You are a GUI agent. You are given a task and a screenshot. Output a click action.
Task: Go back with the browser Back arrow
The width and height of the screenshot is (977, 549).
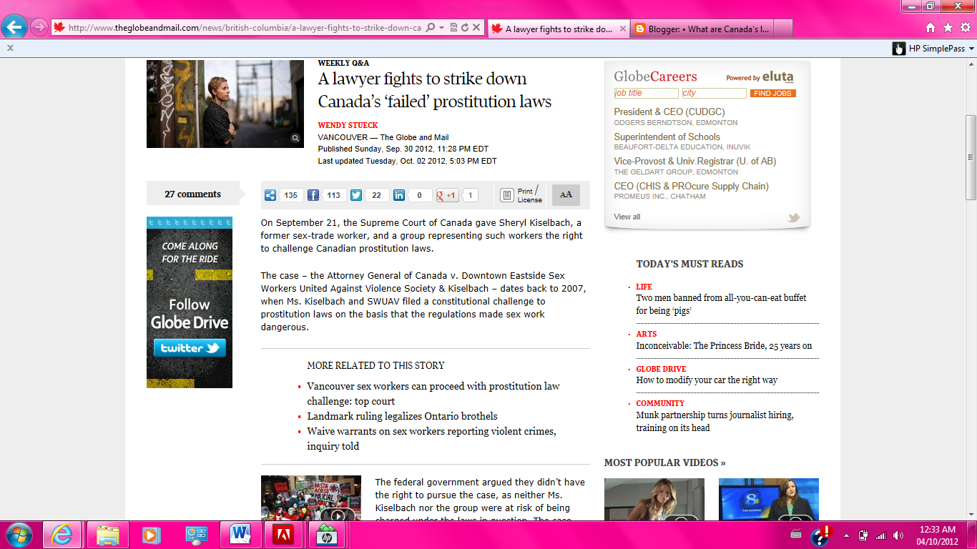pyautogui.click(x=14, y=28)
